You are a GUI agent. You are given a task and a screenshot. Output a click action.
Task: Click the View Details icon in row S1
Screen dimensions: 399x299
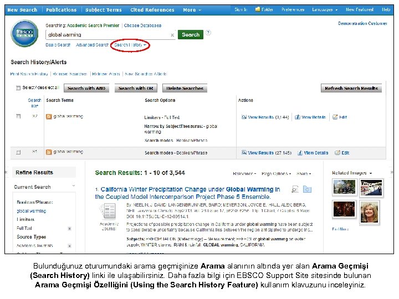coord(300,153)
